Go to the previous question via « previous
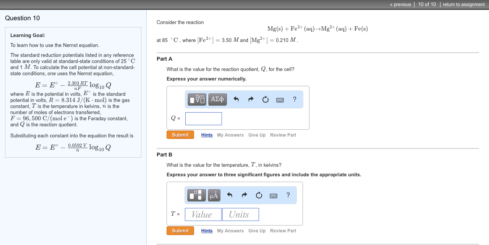This screenshot has height=245, width=489. pos(400,5)
